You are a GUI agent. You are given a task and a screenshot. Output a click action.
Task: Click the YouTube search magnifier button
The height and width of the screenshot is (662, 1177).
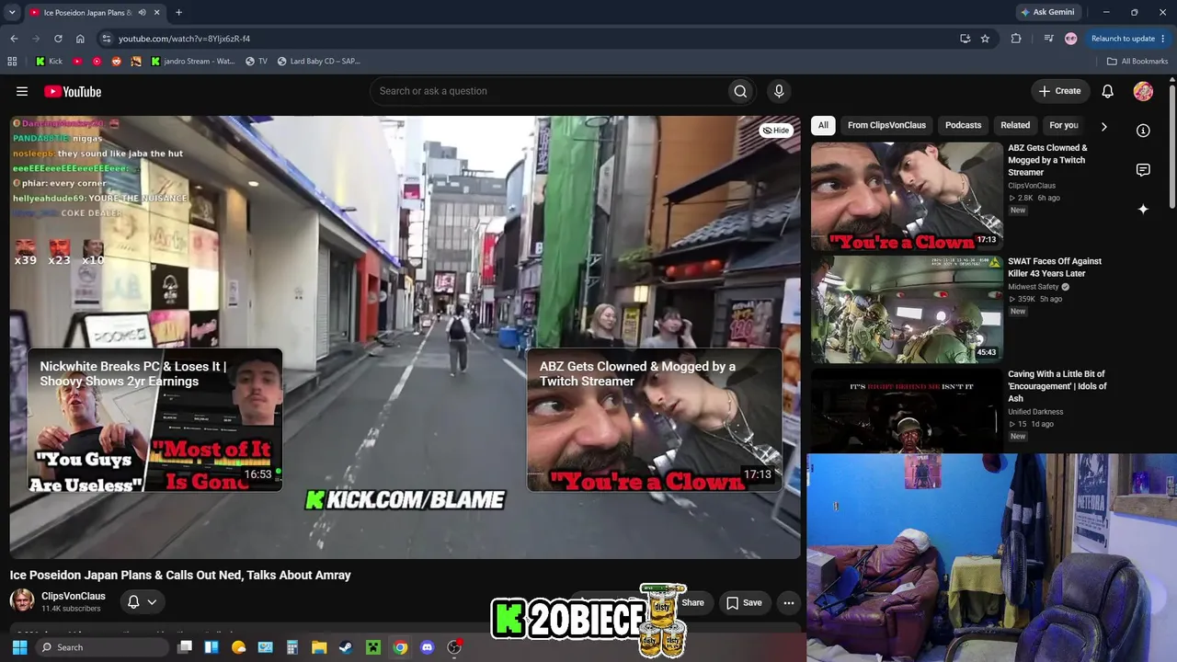[740, 91]
